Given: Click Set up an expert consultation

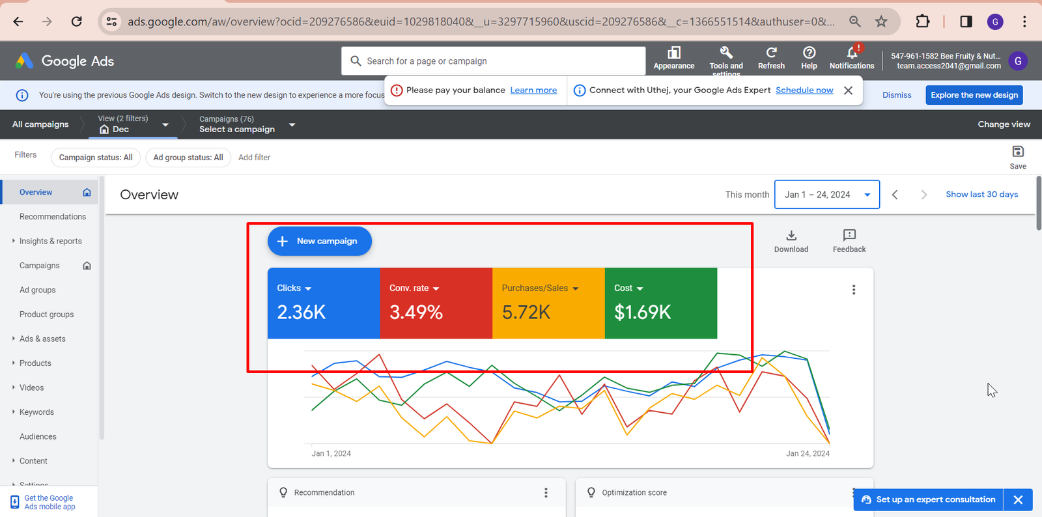Looking at the screenshot, I should [x=929, y=500].
